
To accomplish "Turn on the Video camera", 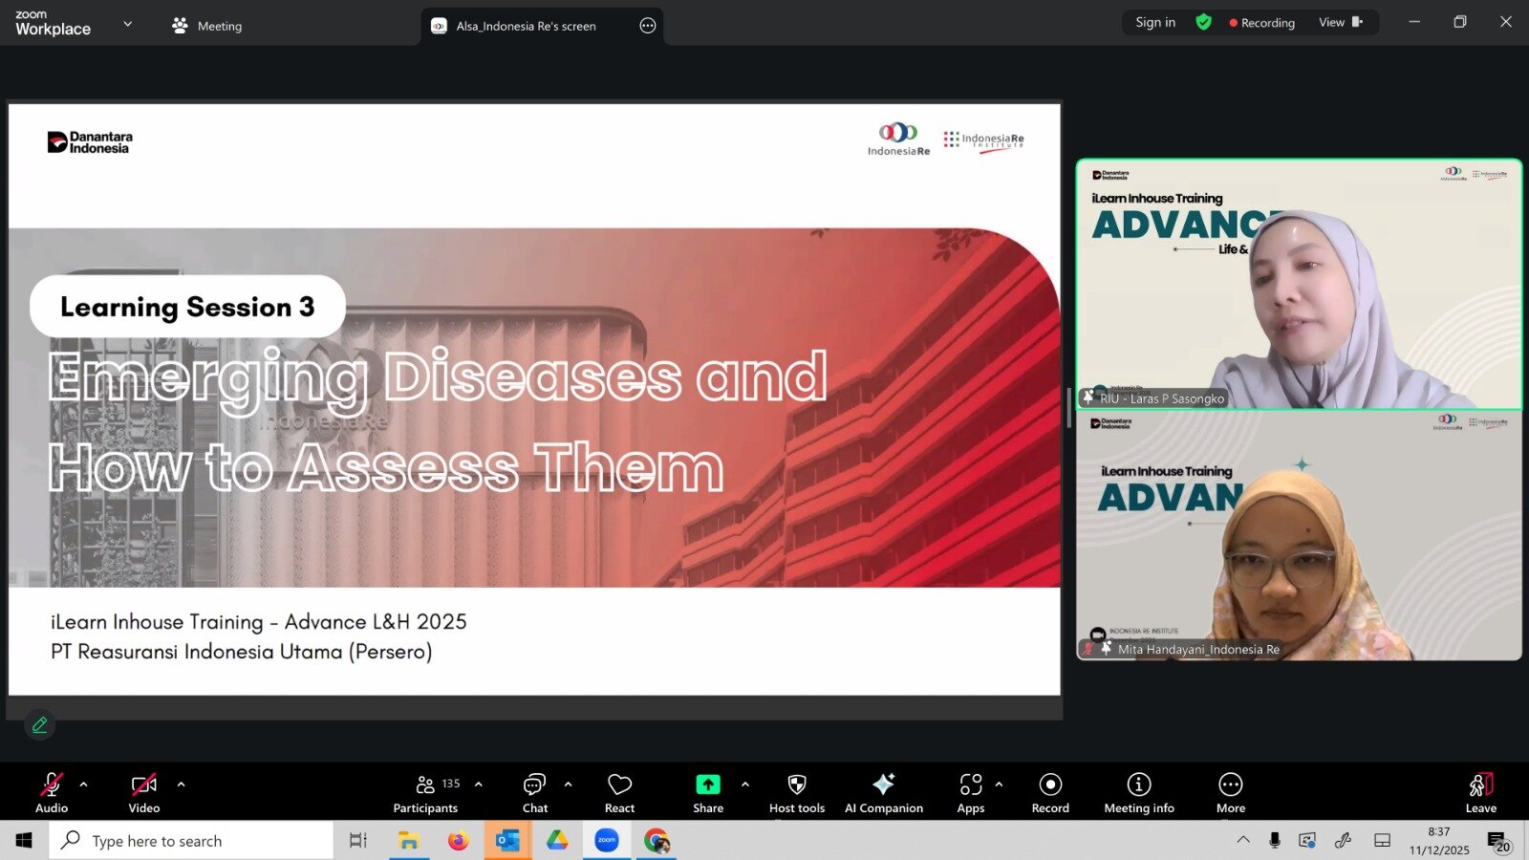I will tap(144, 793).
